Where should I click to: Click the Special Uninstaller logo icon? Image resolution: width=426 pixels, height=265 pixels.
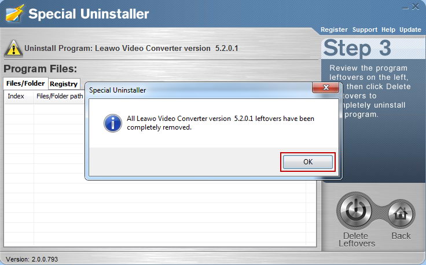coord(14,13)
